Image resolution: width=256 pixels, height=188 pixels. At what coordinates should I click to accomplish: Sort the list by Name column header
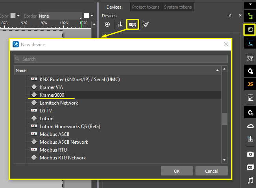pos(117,70)
